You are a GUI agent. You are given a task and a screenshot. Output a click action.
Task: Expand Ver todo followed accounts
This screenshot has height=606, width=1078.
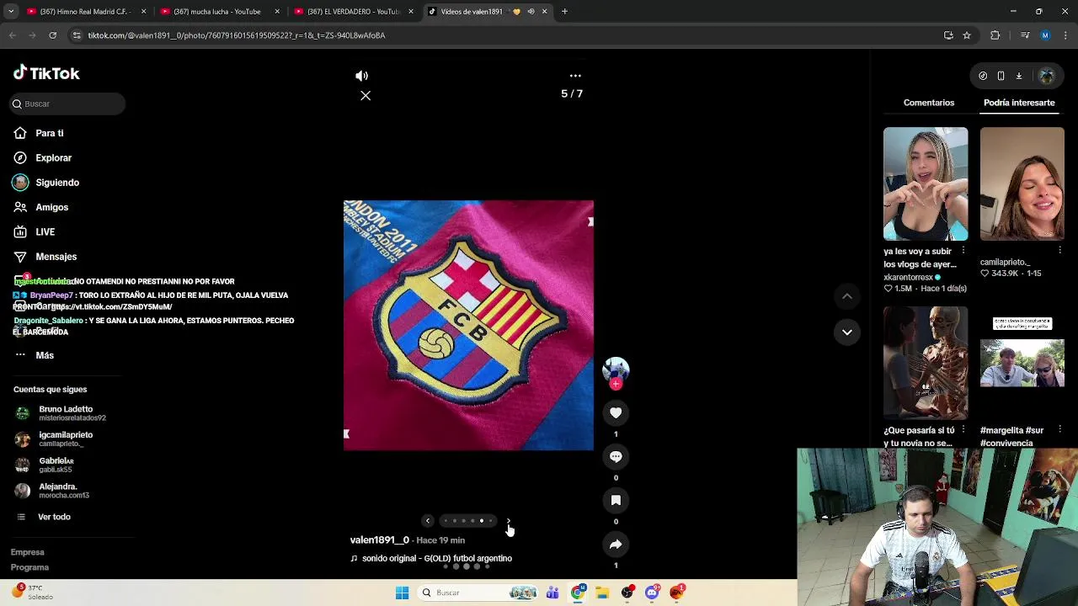click(54, 517)
